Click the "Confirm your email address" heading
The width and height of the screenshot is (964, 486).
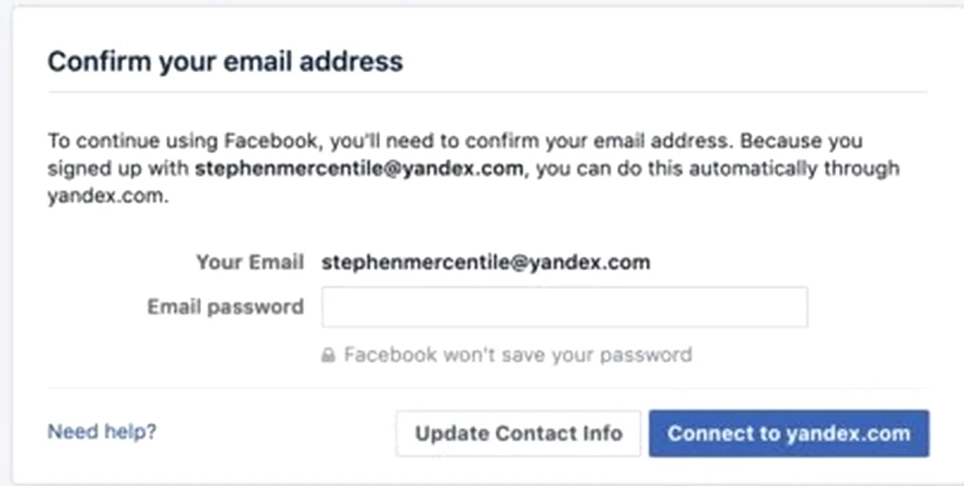[x=225, y=62]
